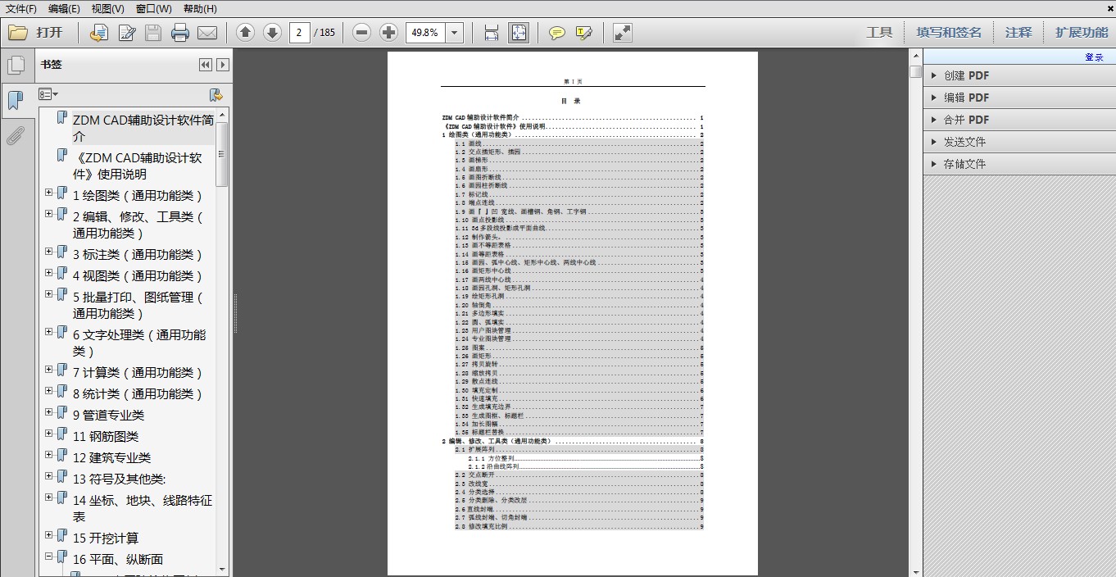The height and width of the screenshot is (577, 1116).
Task: Go to next page with down arrow
Action: (x=272, y=33)
